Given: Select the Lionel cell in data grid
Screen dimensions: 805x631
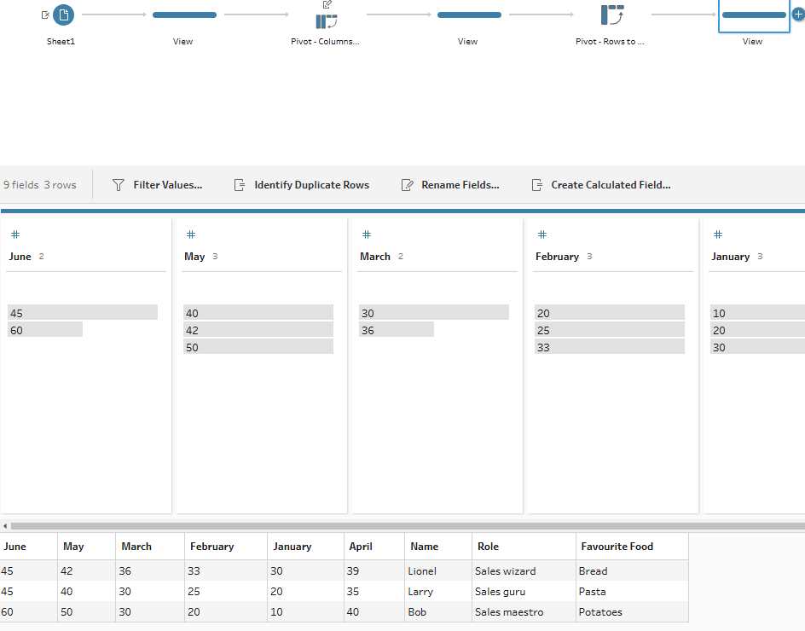Looking at the screenshot, I should click(422, 571).
